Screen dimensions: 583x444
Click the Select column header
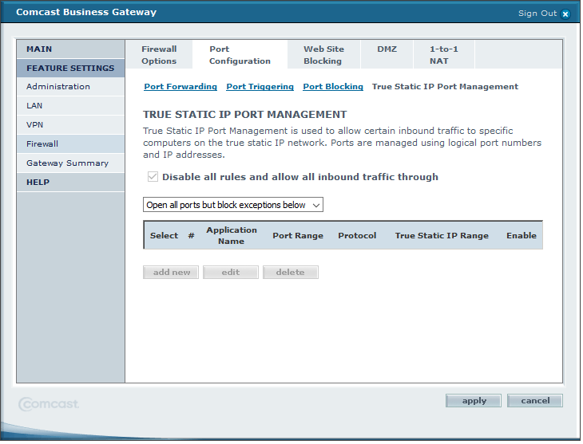(x=165, y=237)
